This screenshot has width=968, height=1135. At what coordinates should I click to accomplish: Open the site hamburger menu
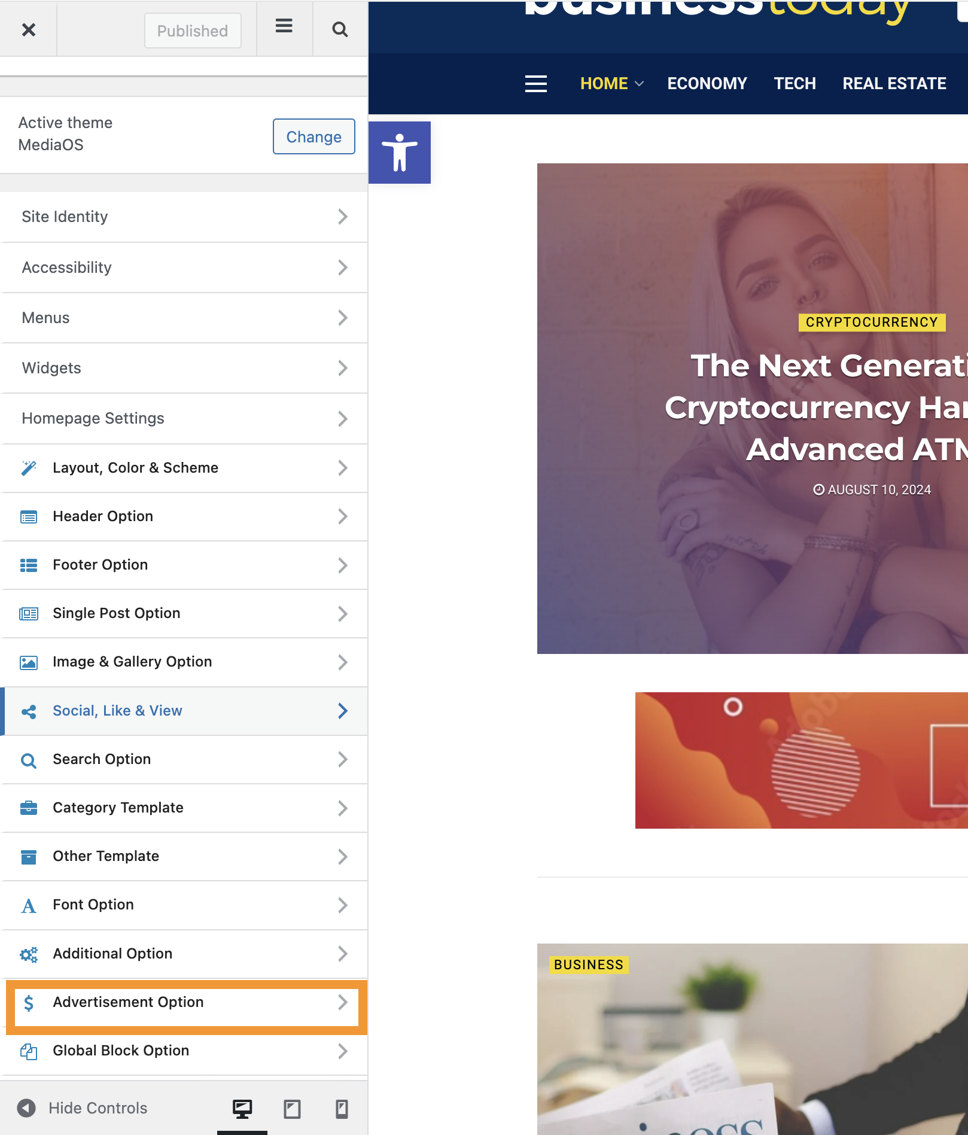click(536, 83)
